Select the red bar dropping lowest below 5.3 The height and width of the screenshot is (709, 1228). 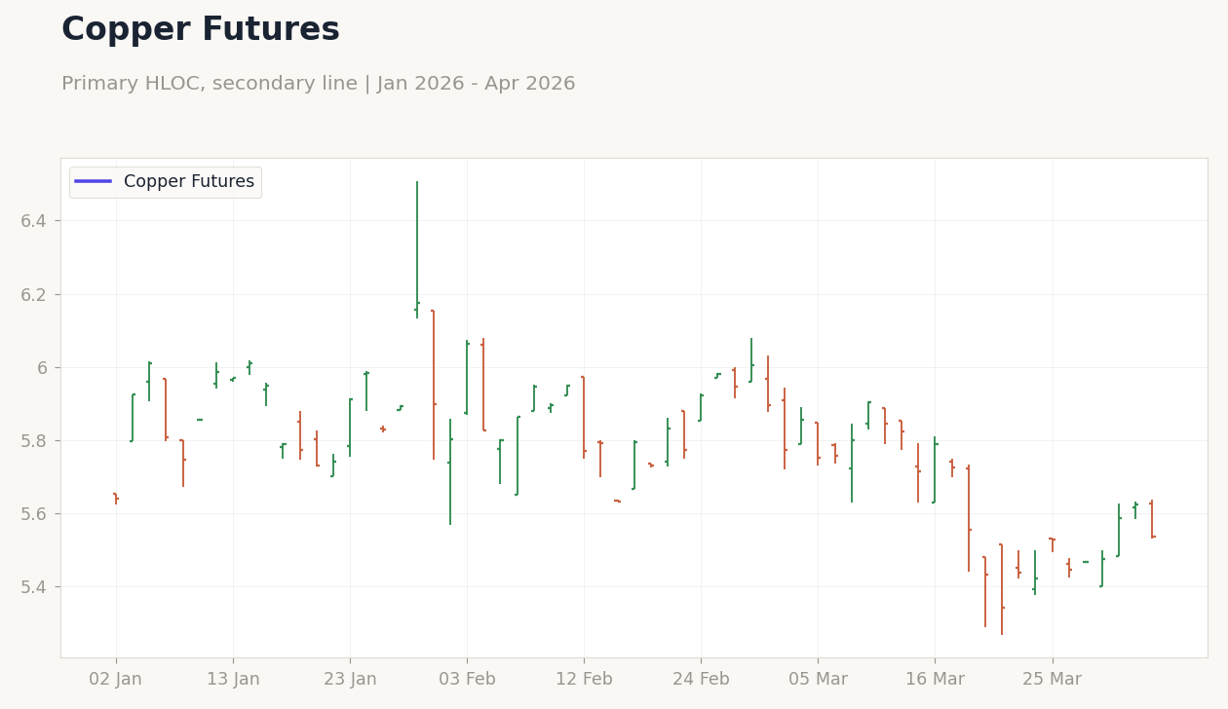point(1001,589)
